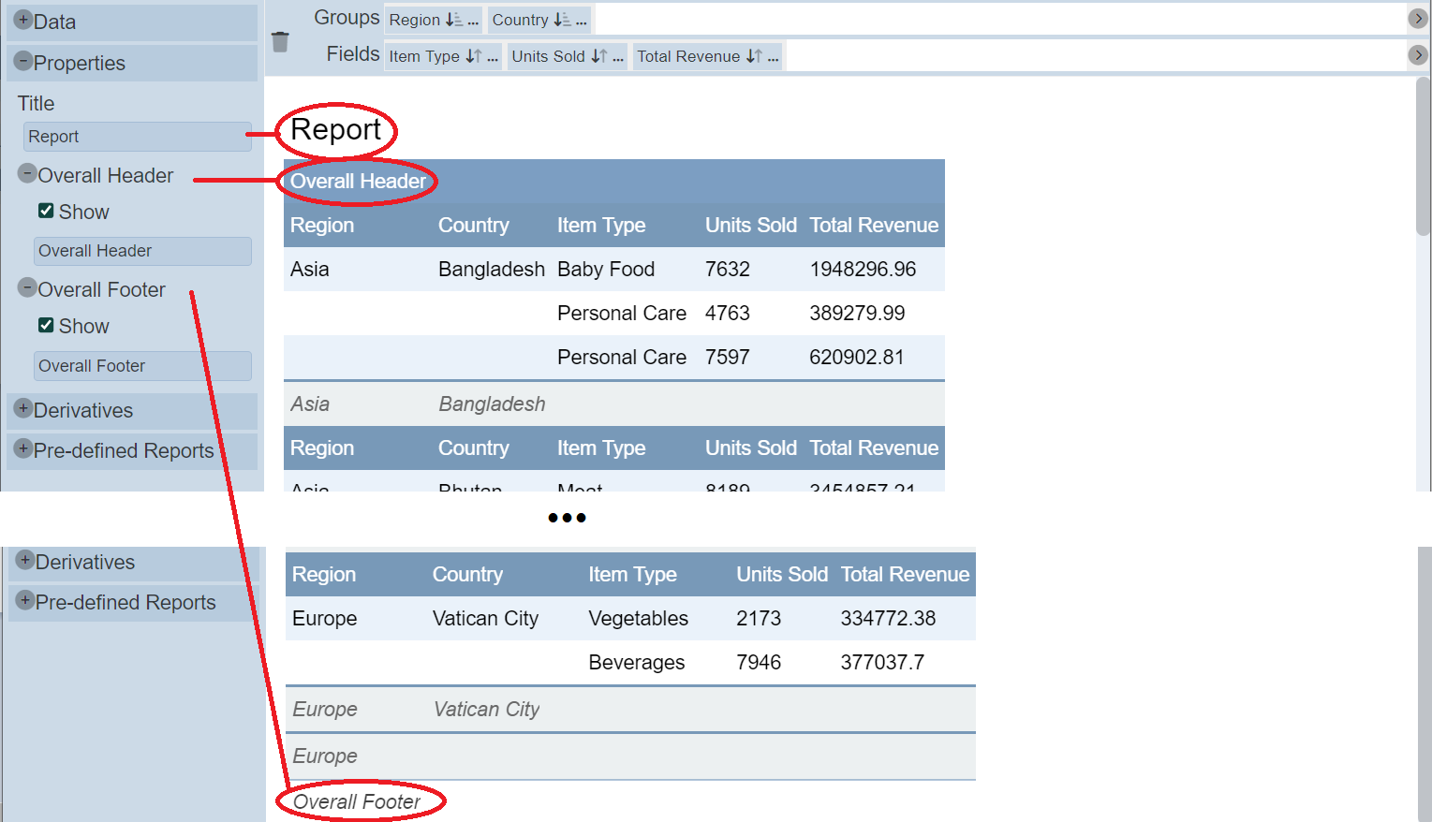Screen dimensions: 1432x822
Task: Expand the Data panel section
Action: 23,20
